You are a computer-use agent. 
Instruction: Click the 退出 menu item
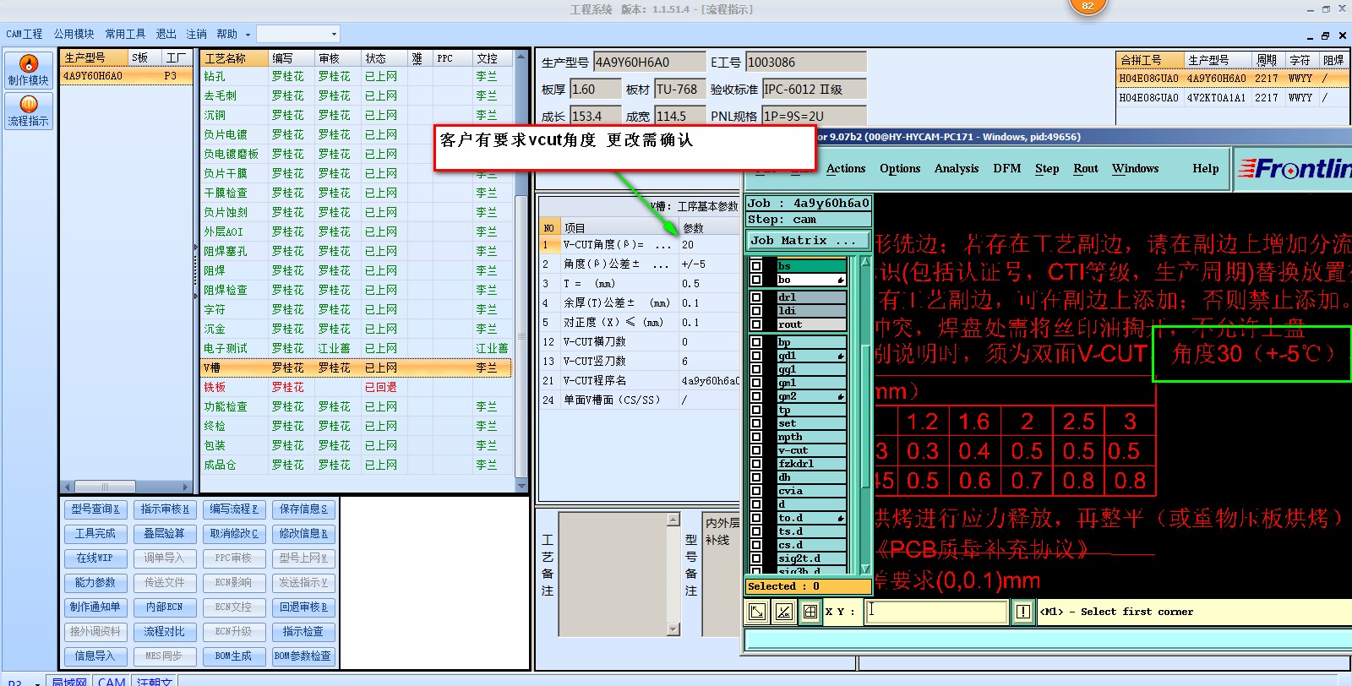click(x=166, y=34)
